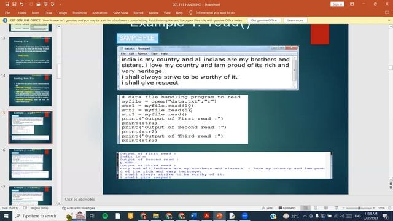393x221 pixels.
Task: Click the spell check icon in status bar
Action: (x=25, y=208)
